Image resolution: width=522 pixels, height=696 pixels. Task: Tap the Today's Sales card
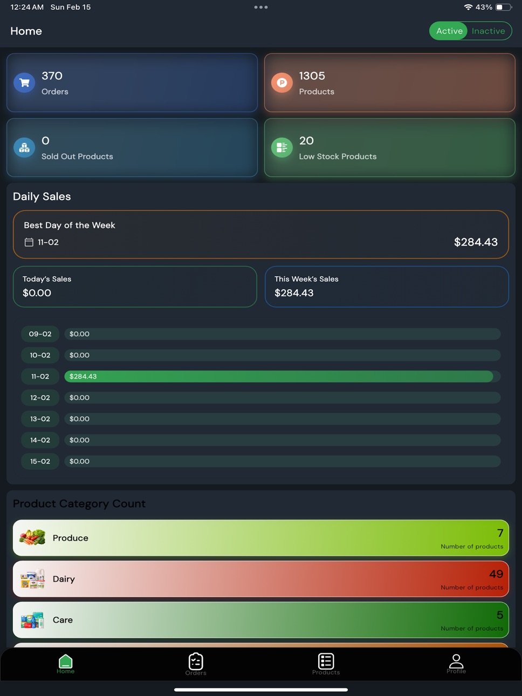coord(135,286)
